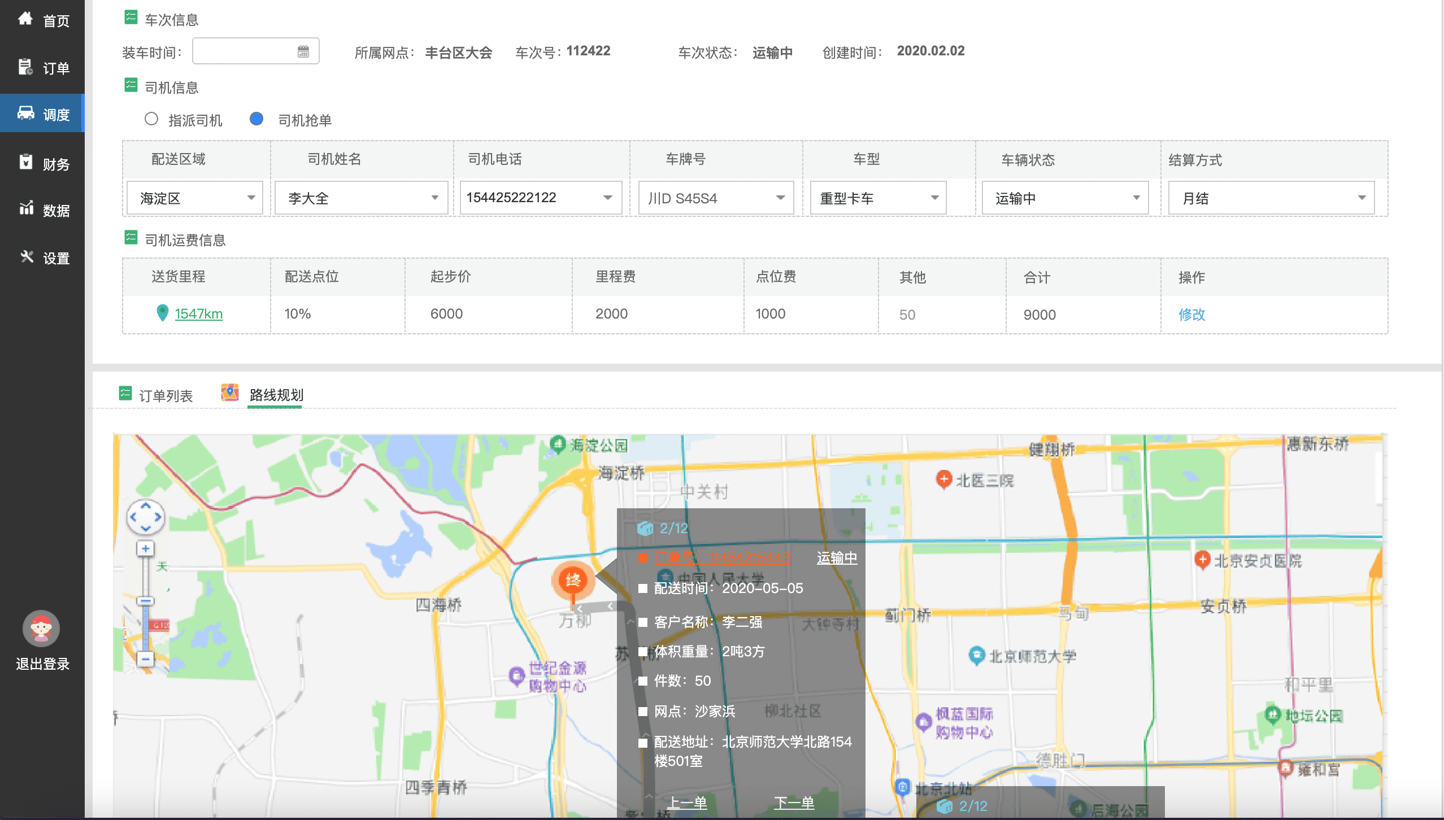This screenshot has width=1444, height=820.
Task: Expand the 结算方式 月结 dropdown
Action: pyautogui.click(x=1271, y=198)
